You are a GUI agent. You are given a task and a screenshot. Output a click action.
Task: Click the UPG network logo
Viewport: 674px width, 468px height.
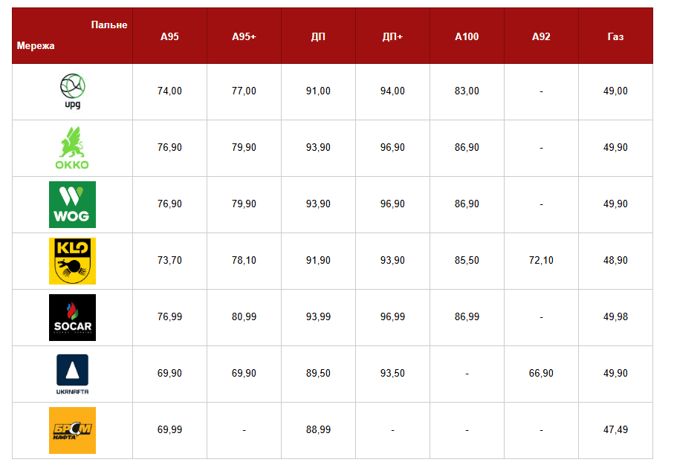tap(72, 91)
